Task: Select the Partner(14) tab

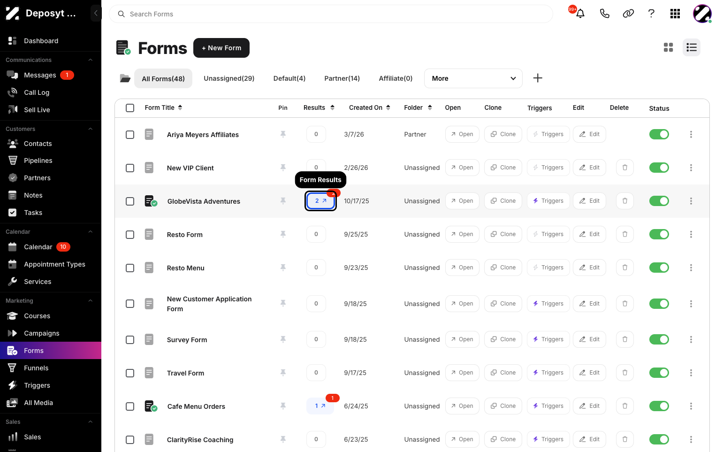Action: click(x=342, y=78)
